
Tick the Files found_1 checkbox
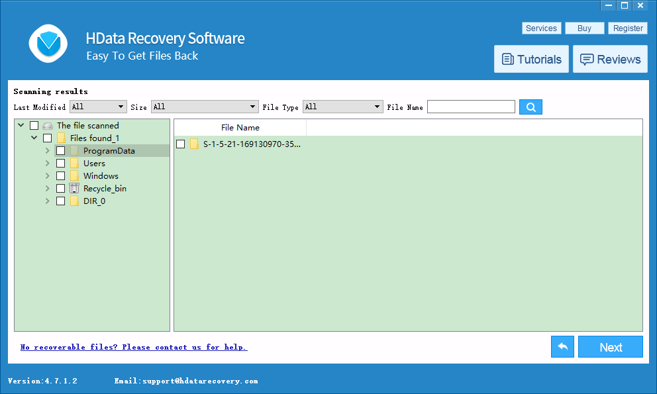[47, 138]
